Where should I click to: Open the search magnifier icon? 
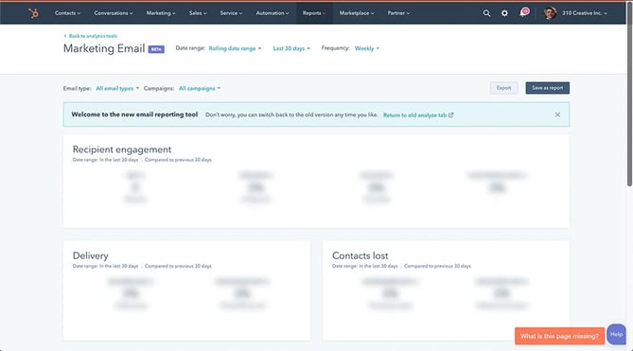pyautogui.click(x=487, y=13)
